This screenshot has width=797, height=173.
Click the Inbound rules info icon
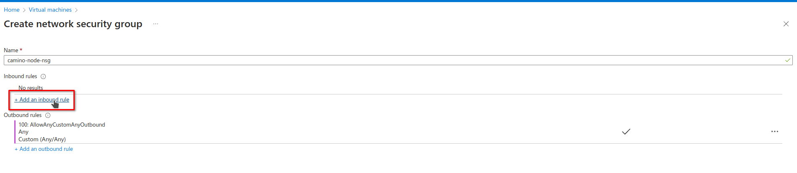(x=43, y=76)
